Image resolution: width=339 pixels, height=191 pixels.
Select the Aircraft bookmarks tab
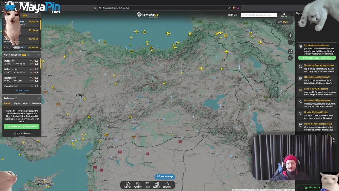coord(7,103)
